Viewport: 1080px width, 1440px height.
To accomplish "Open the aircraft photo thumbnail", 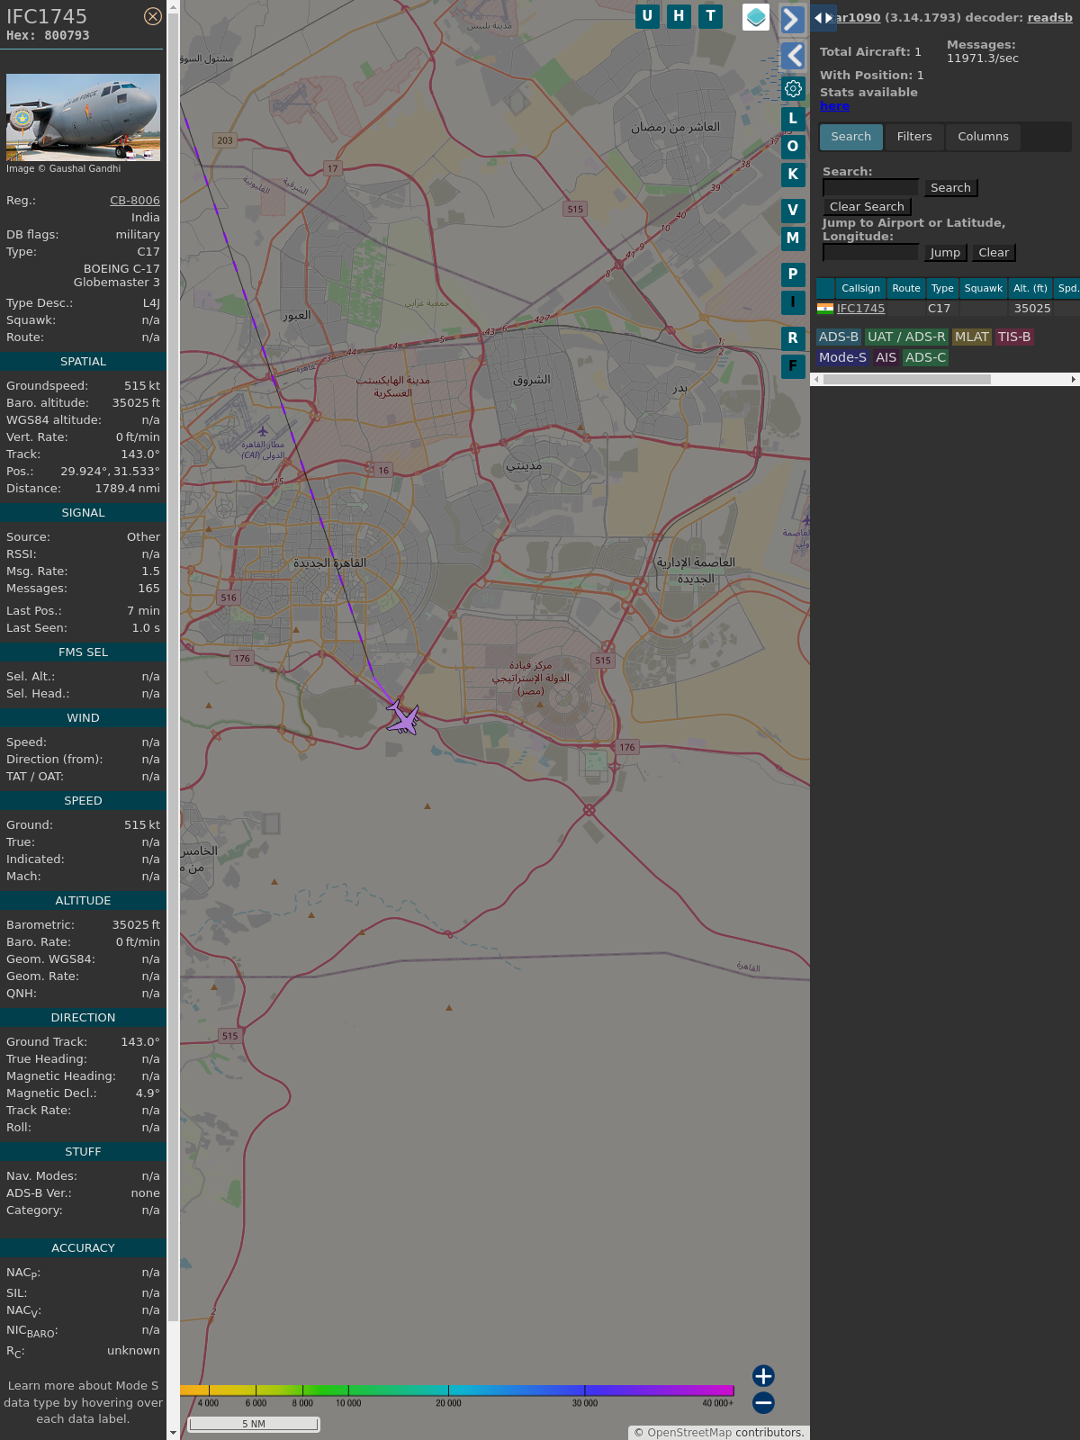I will click(83, 117).
